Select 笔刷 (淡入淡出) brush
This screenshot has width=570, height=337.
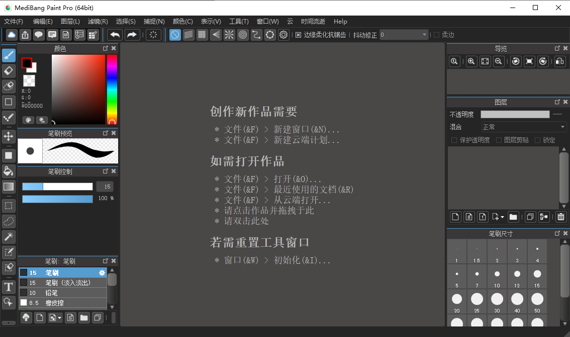click(x=63, y=282)
